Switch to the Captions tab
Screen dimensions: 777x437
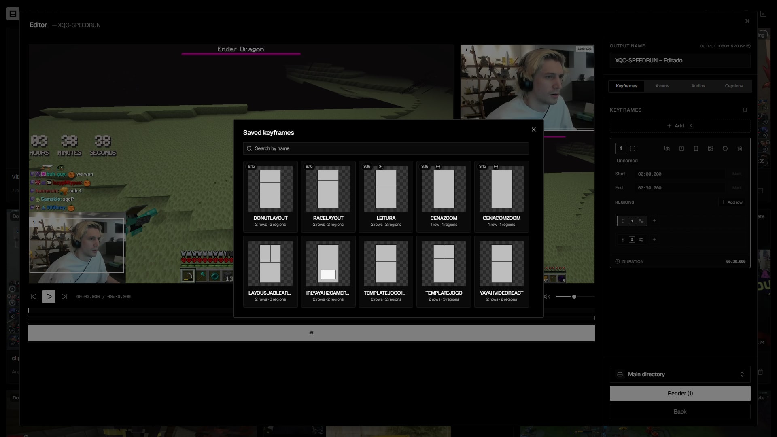coord(734,86)
